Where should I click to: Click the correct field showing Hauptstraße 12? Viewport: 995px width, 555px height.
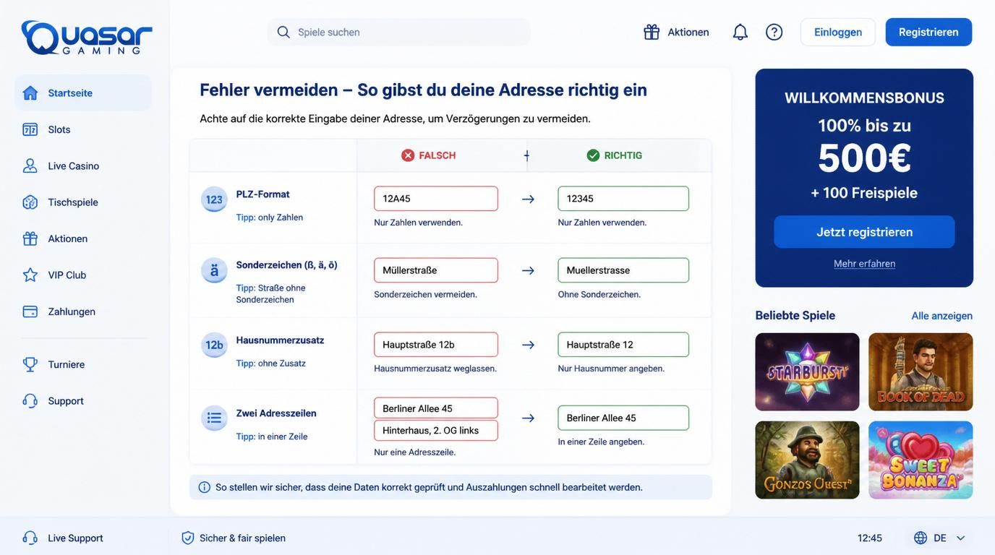[623, 345]
